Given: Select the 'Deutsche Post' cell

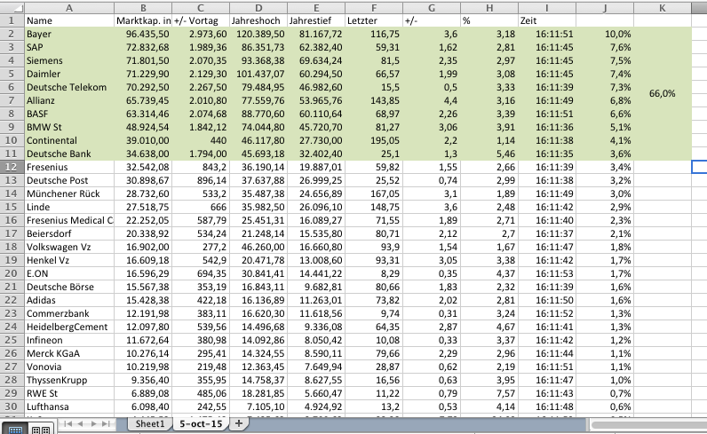Looking at the screenshot, I should tap(69, 180).
